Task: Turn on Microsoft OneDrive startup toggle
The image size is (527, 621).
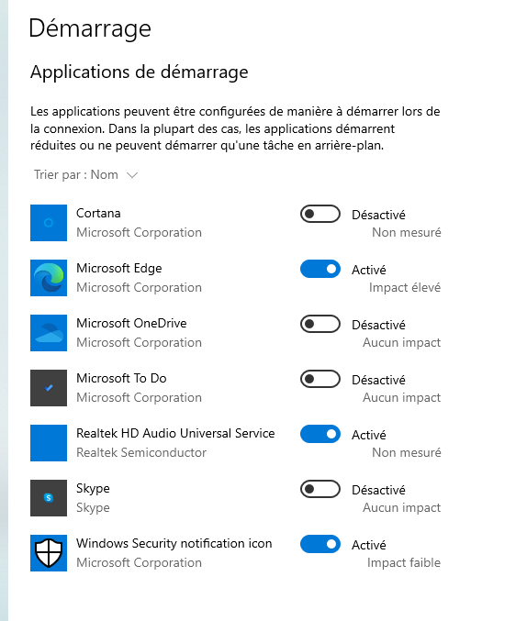Action: 320,324
